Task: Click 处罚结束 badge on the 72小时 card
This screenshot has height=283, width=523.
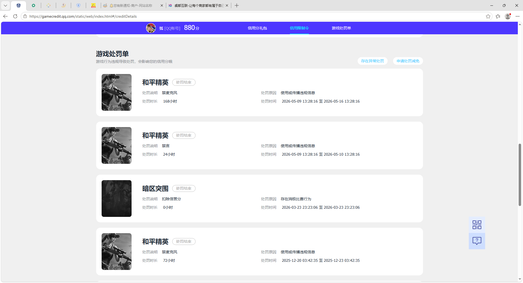Action: click(x=184, y=241)
